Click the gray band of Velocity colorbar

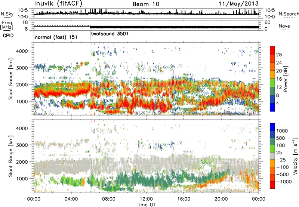(272, 156)
